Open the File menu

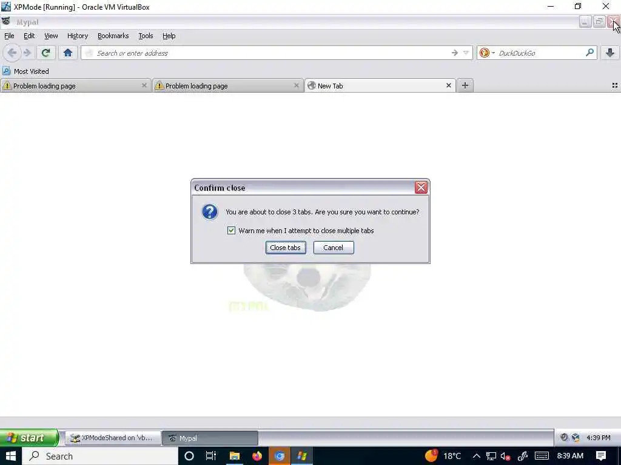point(9,36)
